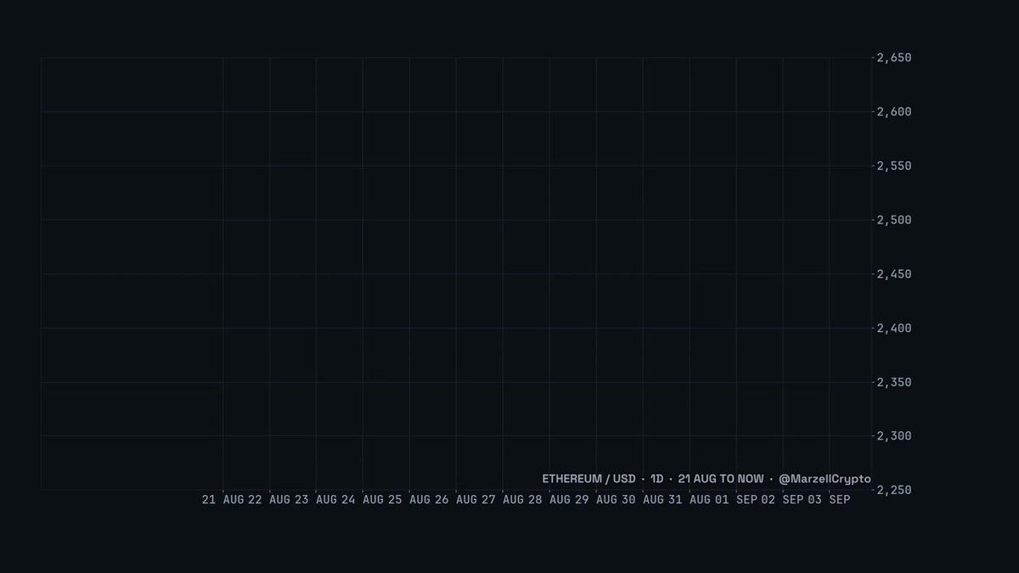
Task: Click the 27 AUG date tick label
Action: 504,500
